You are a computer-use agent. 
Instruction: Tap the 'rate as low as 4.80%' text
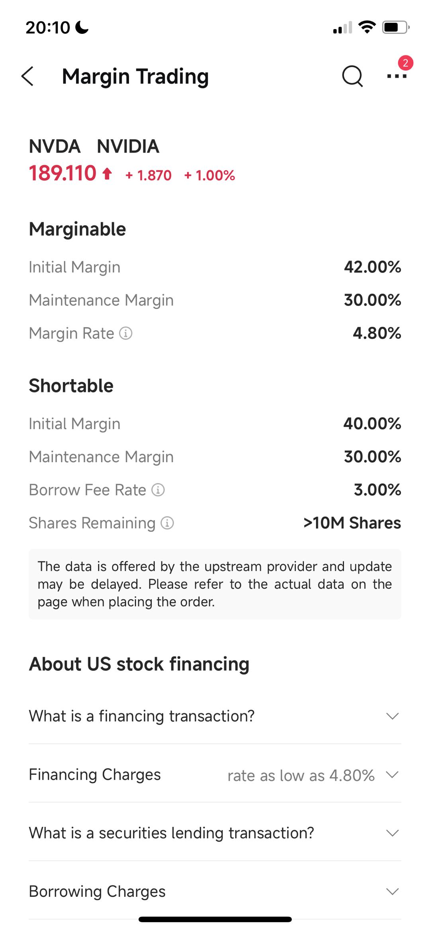[301, 775]
